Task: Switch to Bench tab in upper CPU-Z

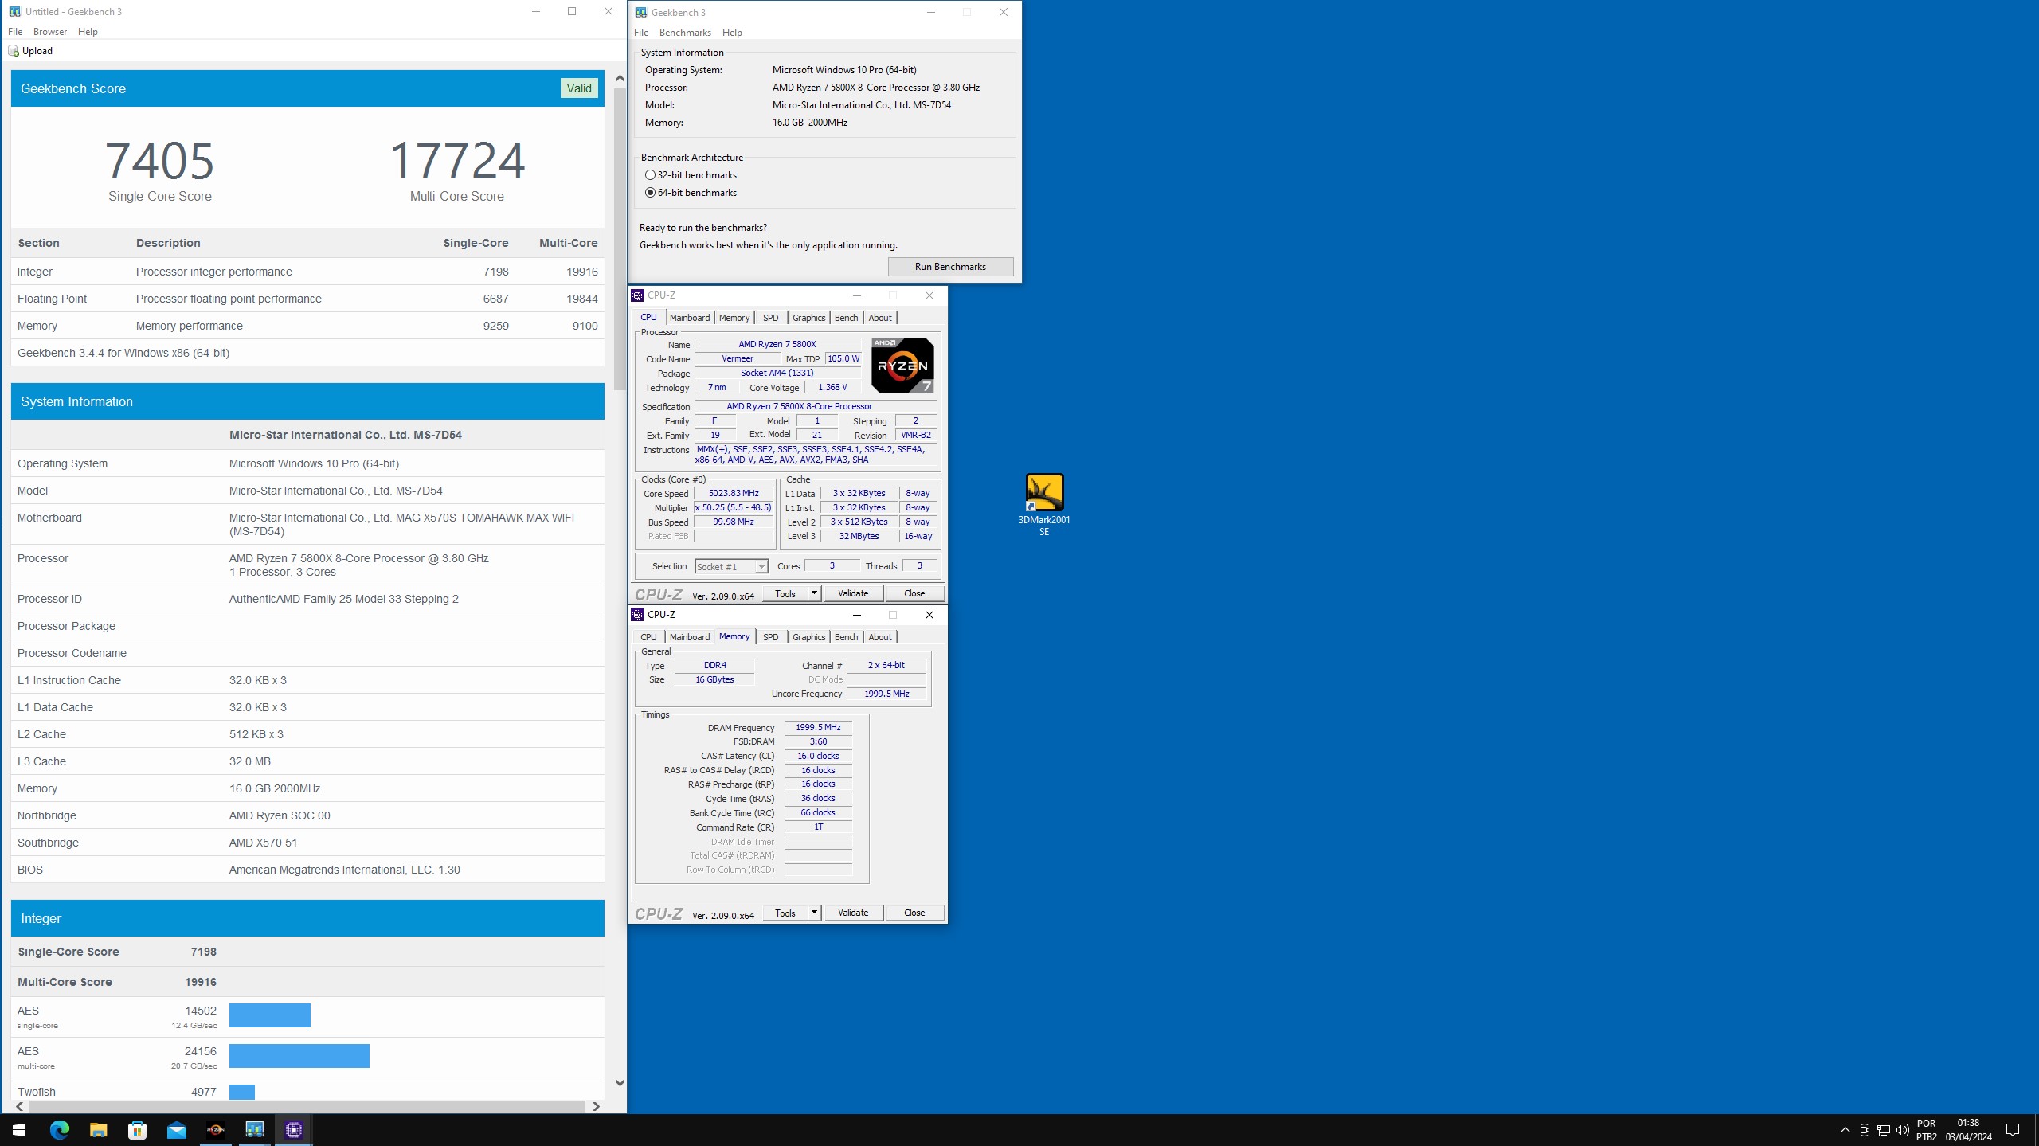Action: tap(846, 318)
